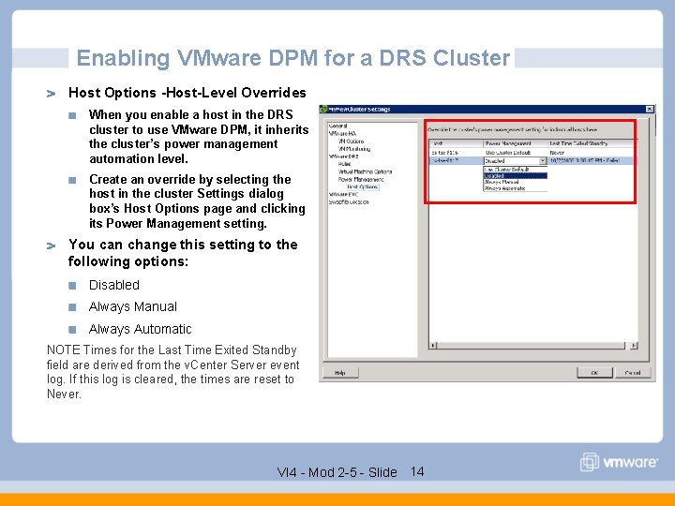Viewport: 675px width, 506px height.
Task: Select VM Options under VMware HA
Action: point(351,141)
